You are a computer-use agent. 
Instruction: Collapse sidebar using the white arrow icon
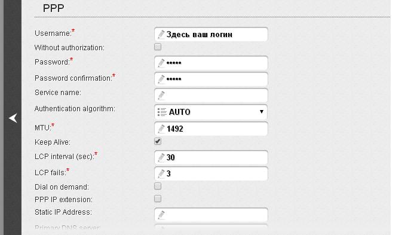(13, 118)
